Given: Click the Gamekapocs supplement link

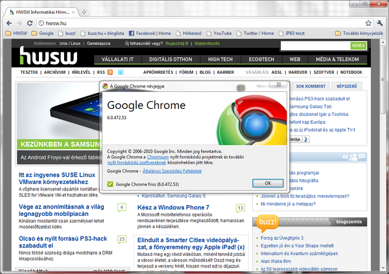Looking at the screenshot, I should click(99, 43).
